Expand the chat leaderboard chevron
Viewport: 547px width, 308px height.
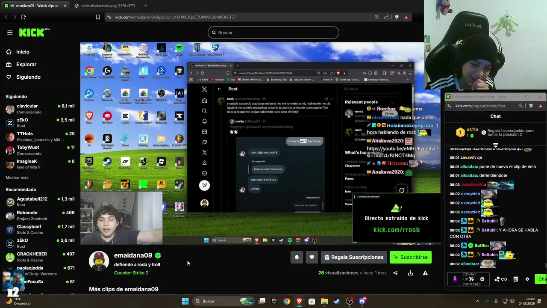point(496,145)
